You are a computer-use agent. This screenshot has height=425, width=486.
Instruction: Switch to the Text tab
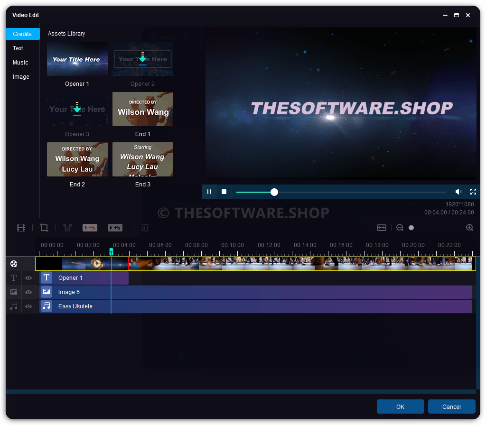[x=18, y=48]
